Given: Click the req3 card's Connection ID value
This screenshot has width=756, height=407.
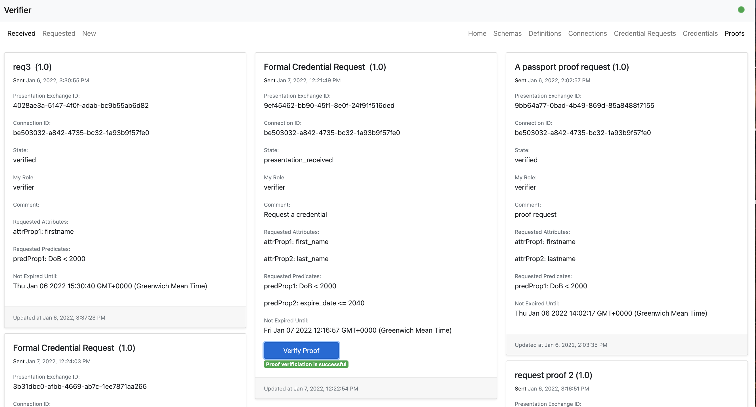Looking at the screenshot, I should point(81,133).
